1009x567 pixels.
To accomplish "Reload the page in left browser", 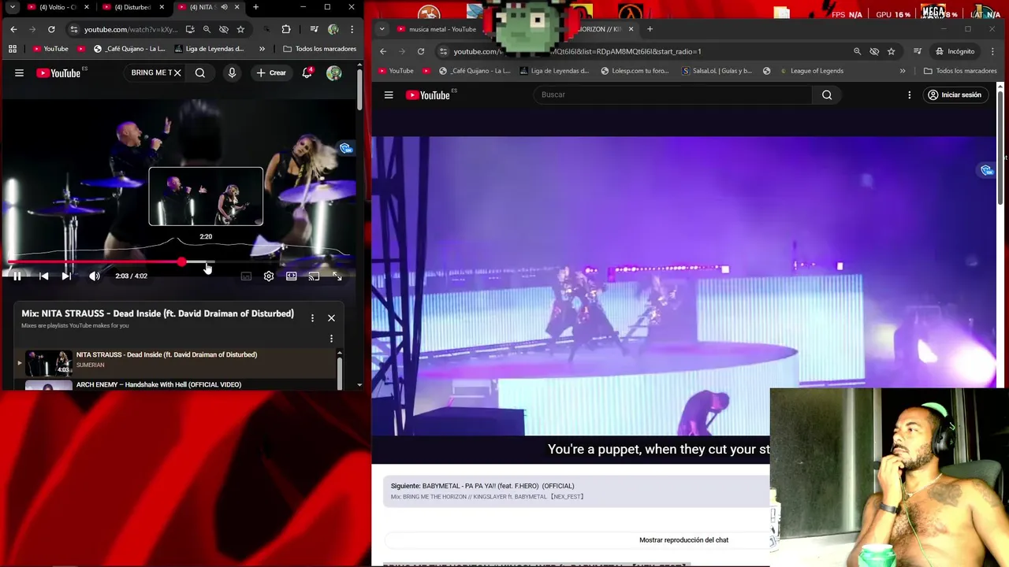I will (x=51, y=29).
